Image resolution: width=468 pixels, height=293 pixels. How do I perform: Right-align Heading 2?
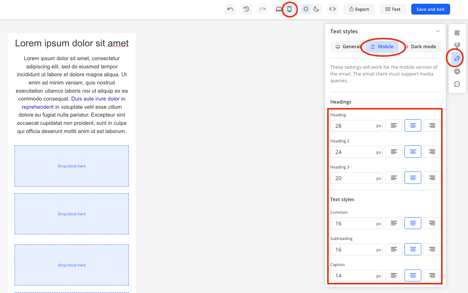click(432, 152)
